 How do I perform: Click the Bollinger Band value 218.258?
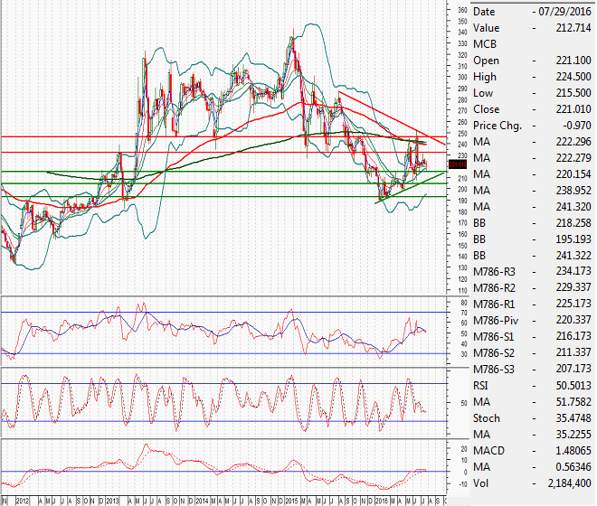(573, 222)
